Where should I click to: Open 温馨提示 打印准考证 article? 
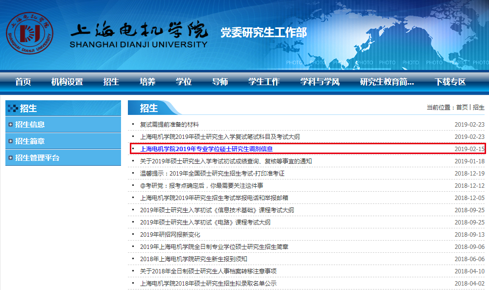[x=212, y=173]
